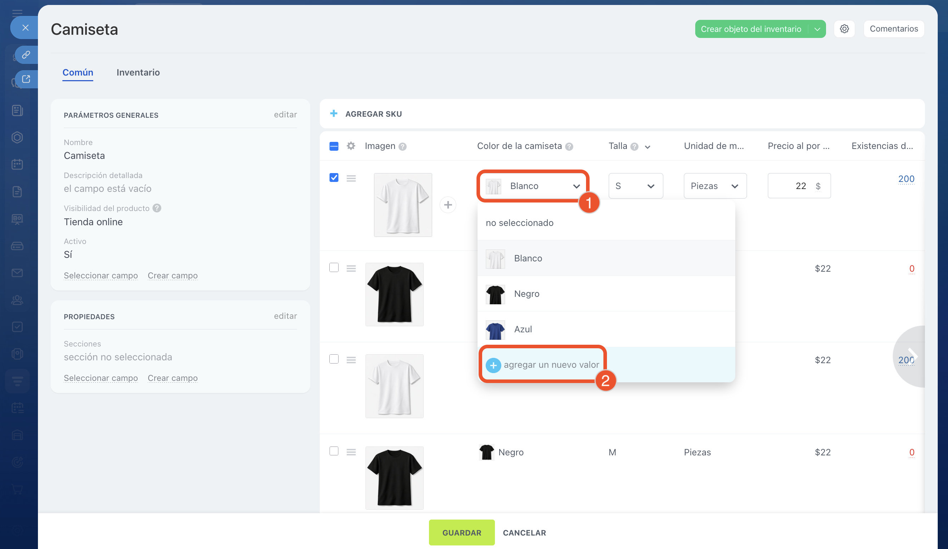Check the second SKU row checkbox
The height and width of the screenshot is (549, 948).
pos(334,267)
